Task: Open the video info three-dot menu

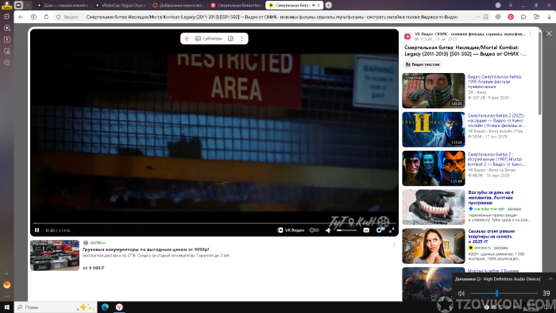Action: point(530,34)
